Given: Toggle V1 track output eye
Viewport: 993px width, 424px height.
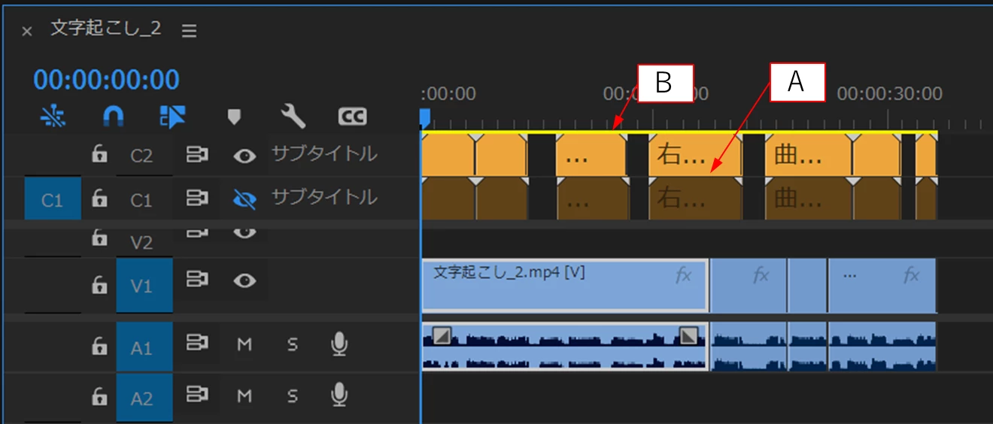Looking at the screenshot, I should pyautogui.click(x=244, y=280).
